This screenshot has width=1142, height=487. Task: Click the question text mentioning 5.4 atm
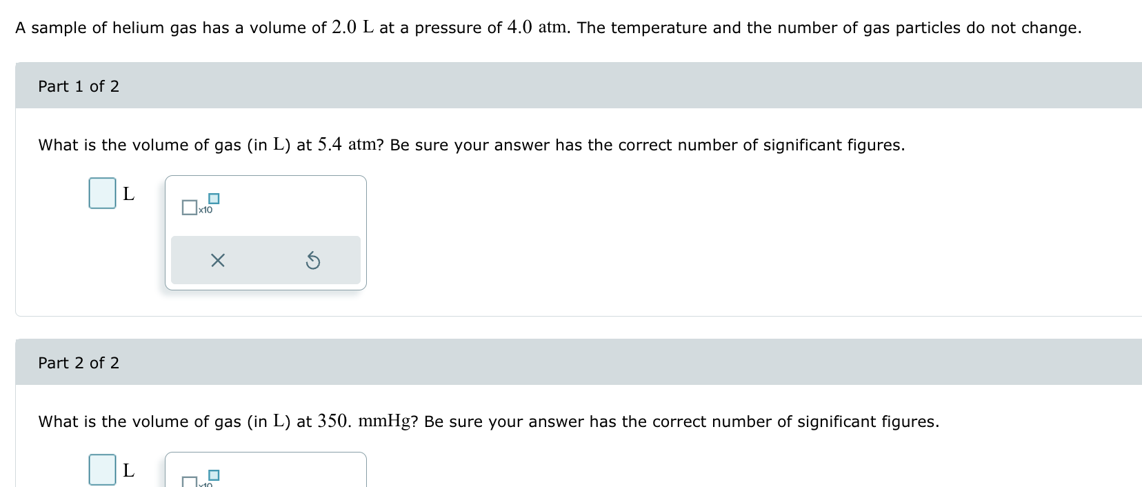click(470, 145)
